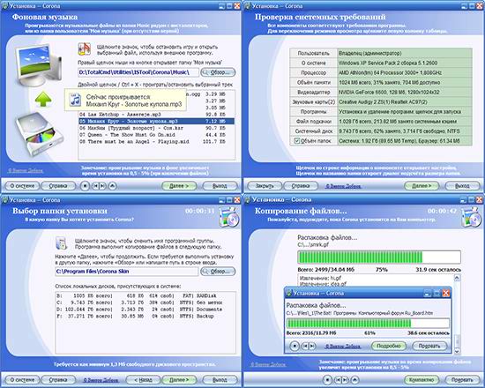Open Справка in the folder selection window
The width and height of the screenshot is (485, 388).
[58, 380]
